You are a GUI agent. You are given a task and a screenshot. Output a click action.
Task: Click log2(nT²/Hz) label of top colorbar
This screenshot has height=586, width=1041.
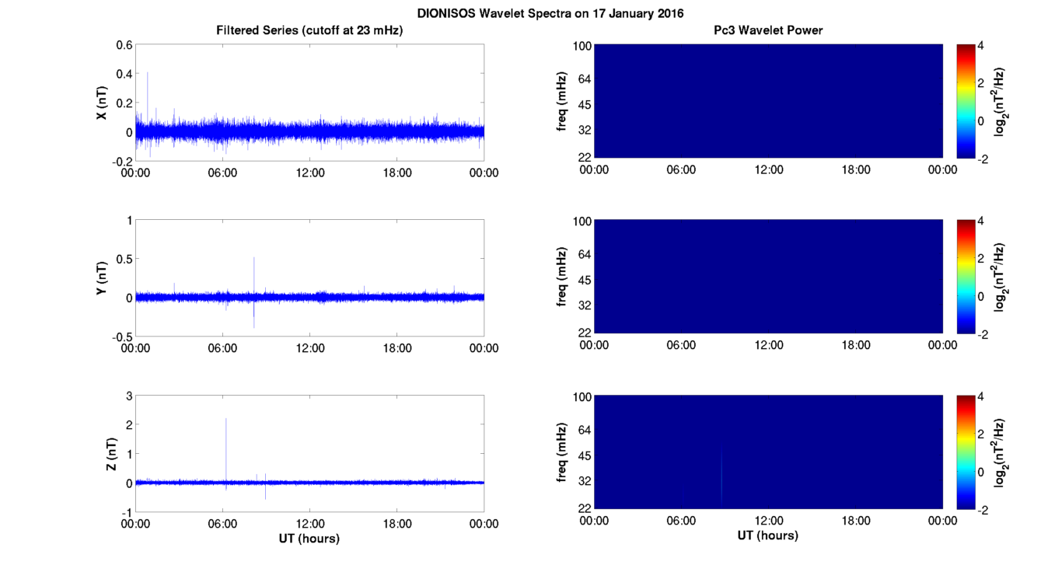pyautogui.click(x=1004, y=101)
